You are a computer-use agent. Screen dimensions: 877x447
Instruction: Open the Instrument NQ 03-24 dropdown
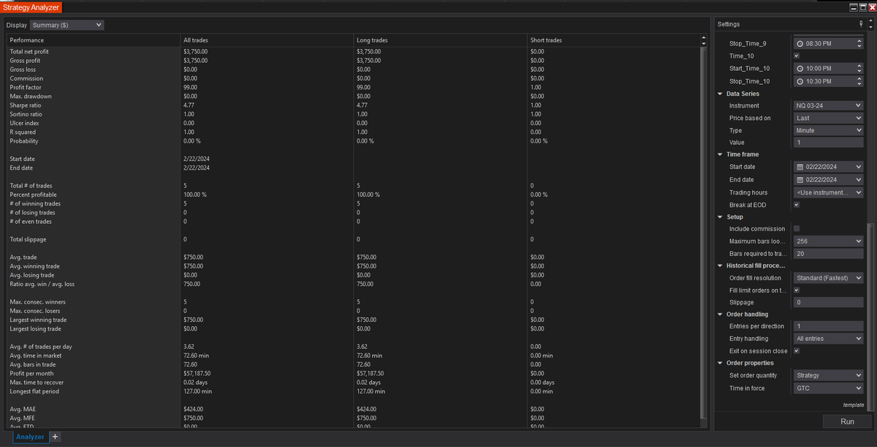pos(829,106)
